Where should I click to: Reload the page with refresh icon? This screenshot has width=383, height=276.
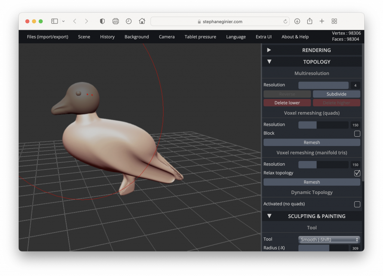(x=285, y=21)
